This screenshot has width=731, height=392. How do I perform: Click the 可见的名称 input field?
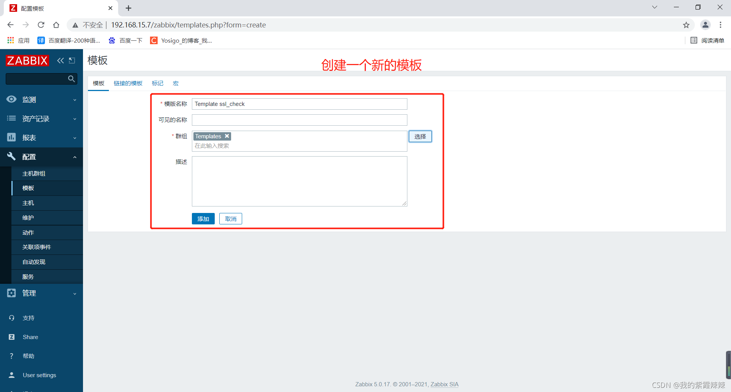(300, 120)
